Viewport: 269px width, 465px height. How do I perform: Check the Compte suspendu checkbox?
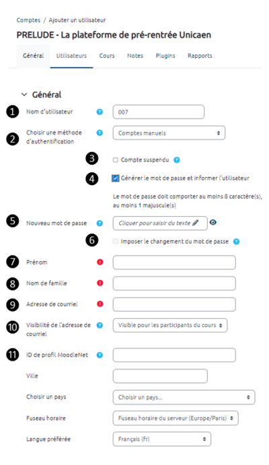click(x=115, y=160)
